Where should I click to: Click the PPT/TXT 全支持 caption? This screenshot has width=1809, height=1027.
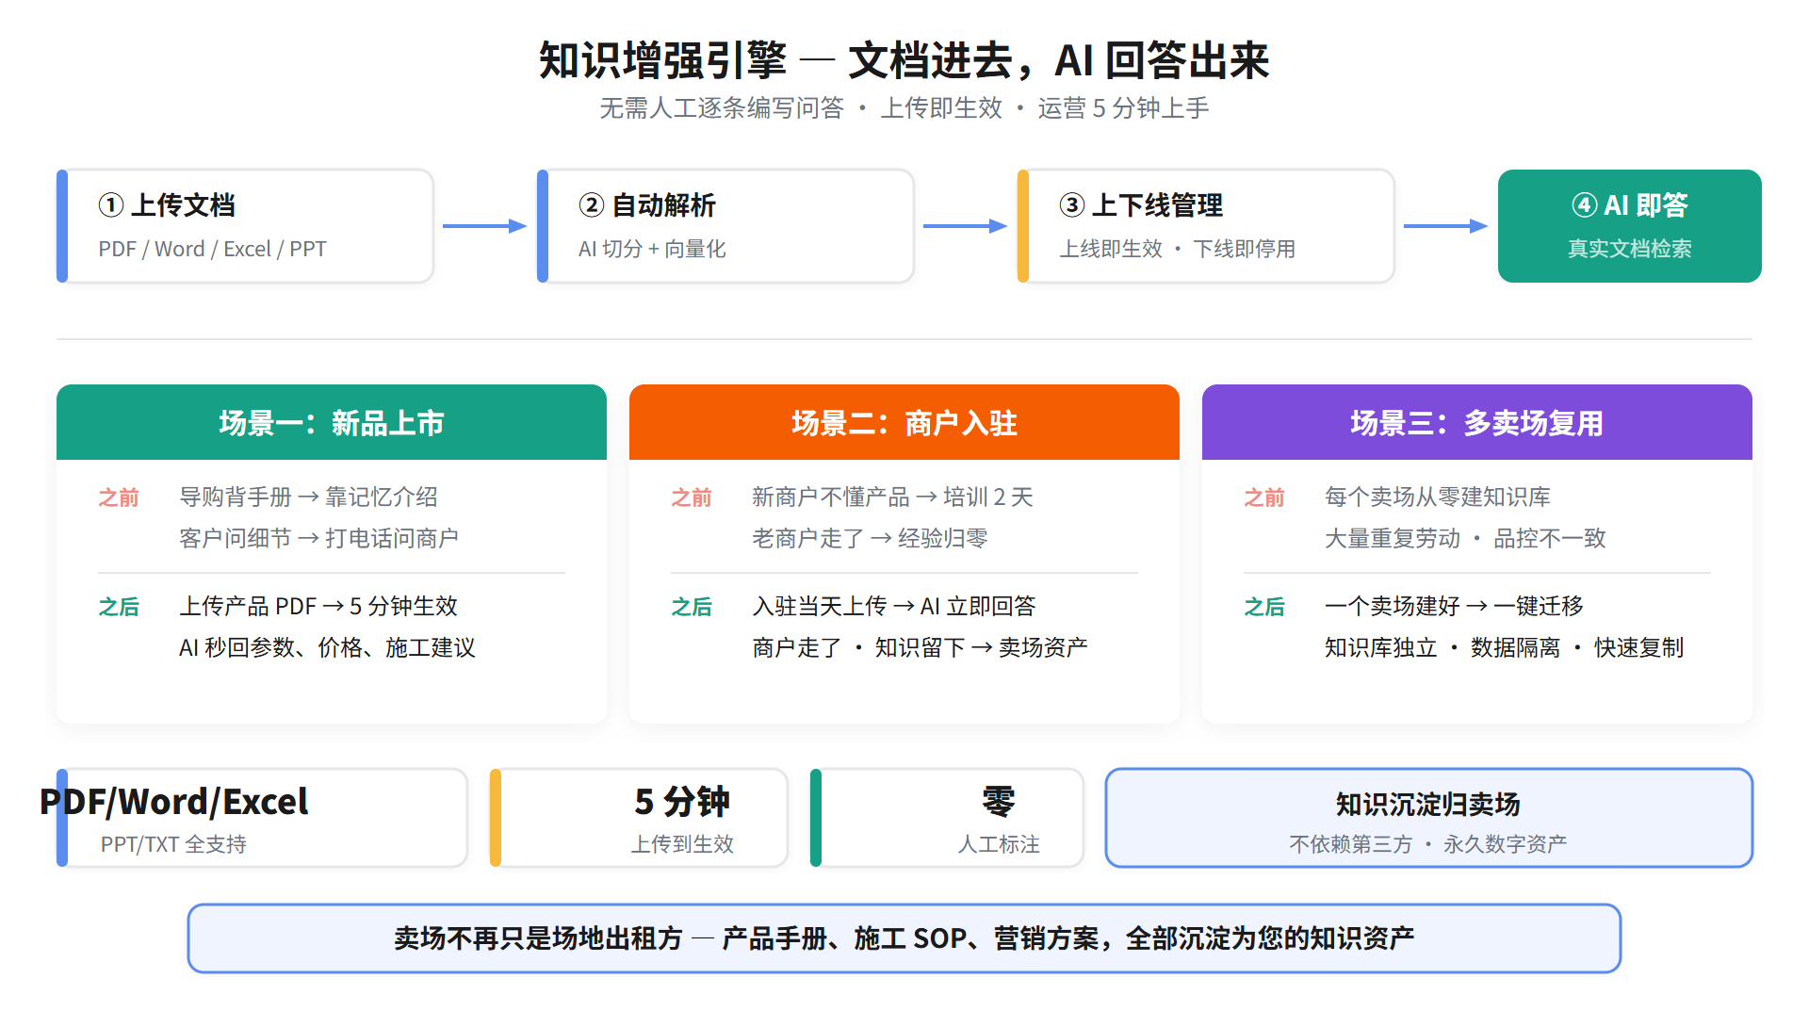(173, 844)
